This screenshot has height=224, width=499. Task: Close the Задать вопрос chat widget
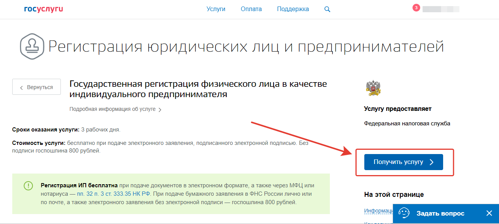click(x=489, y=213)
